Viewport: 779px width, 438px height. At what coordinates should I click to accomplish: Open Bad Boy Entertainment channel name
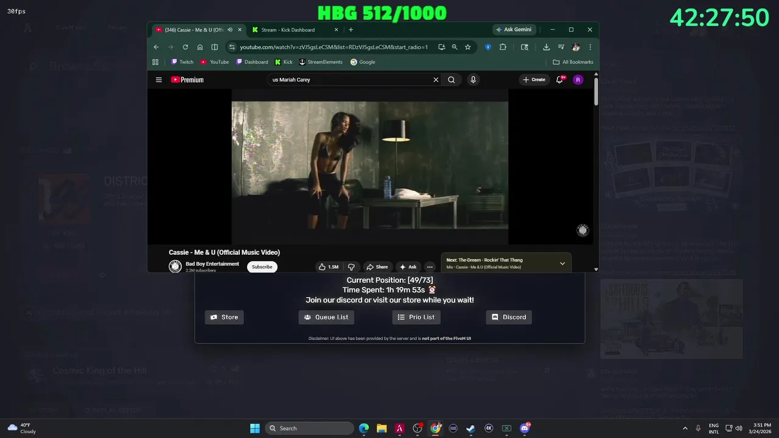[x=212, y=264]
